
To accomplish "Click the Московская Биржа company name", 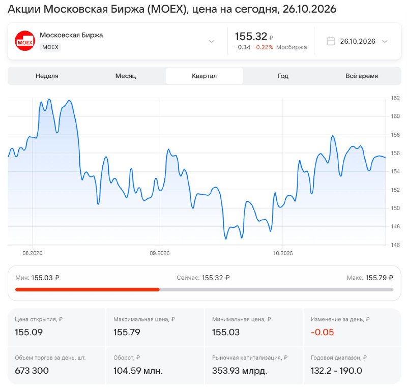I will point(71,35).
